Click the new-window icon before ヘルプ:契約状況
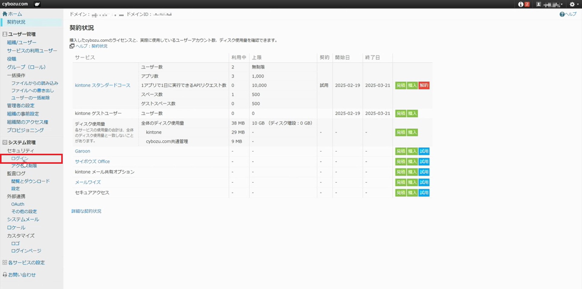The width and height of the screenshot is (582, 289). 72,46
